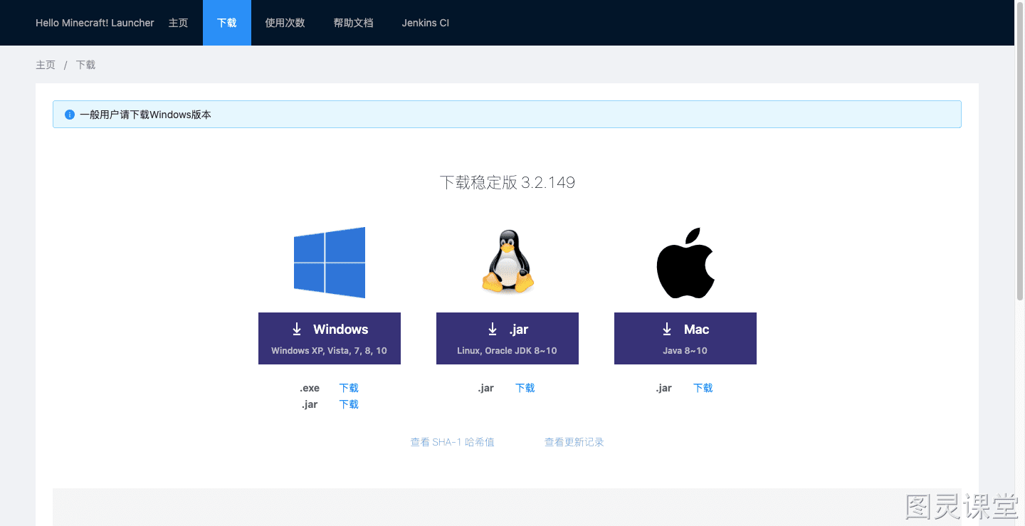Open 查看更新记录 link
The height and width of the screenshot is (526, 1025).
pos(574,442)
